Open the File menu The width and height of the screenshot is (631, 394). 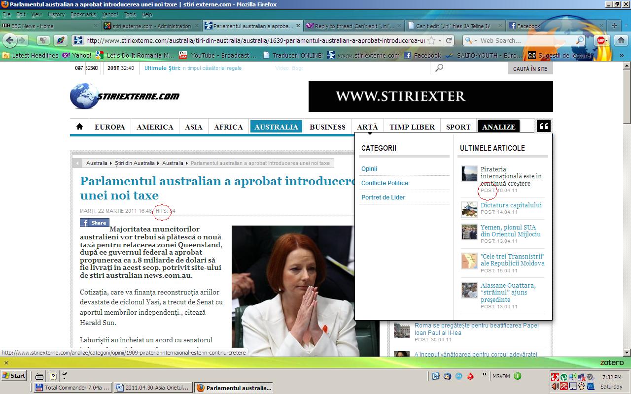[x=6, y=15]
